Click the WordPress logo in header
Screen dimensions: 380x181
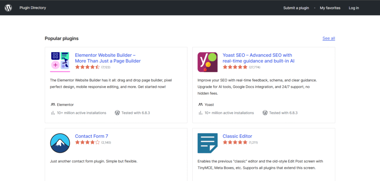[x=8, y=8]
